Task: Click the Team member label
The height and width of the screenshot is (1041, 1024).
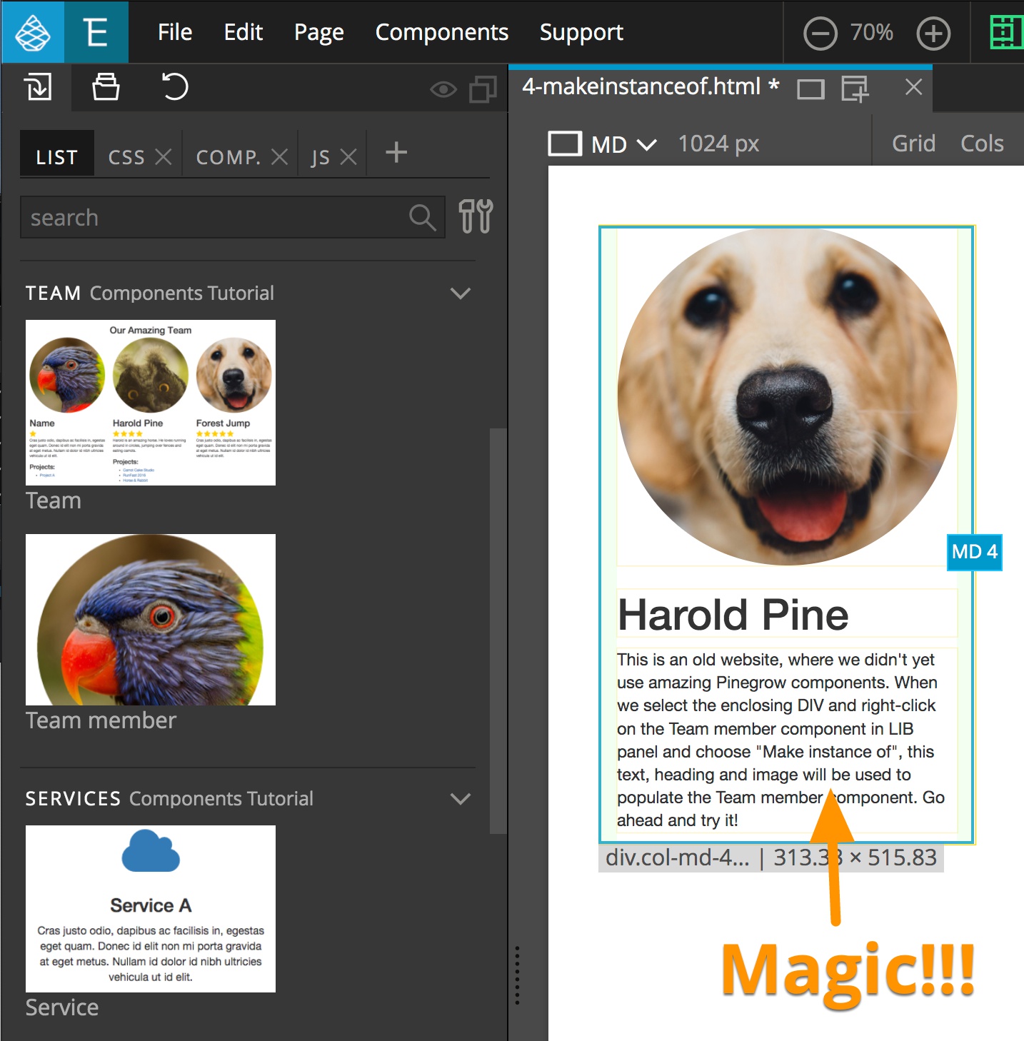Action: (101, 720)
